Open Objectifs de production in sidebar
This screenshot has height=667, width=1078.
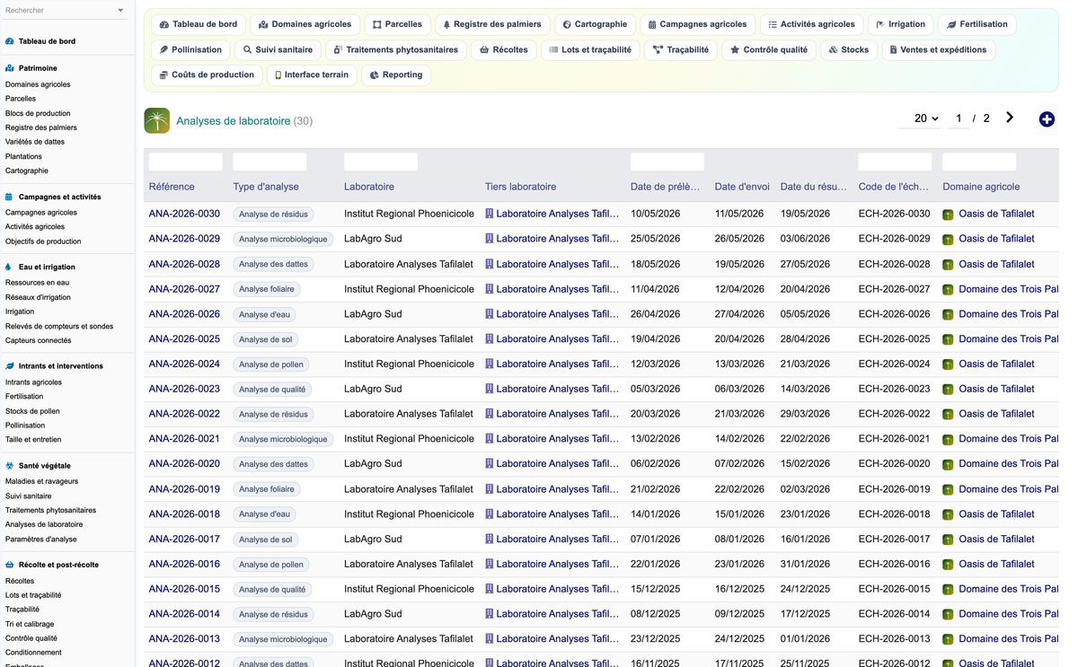(43, 241)
